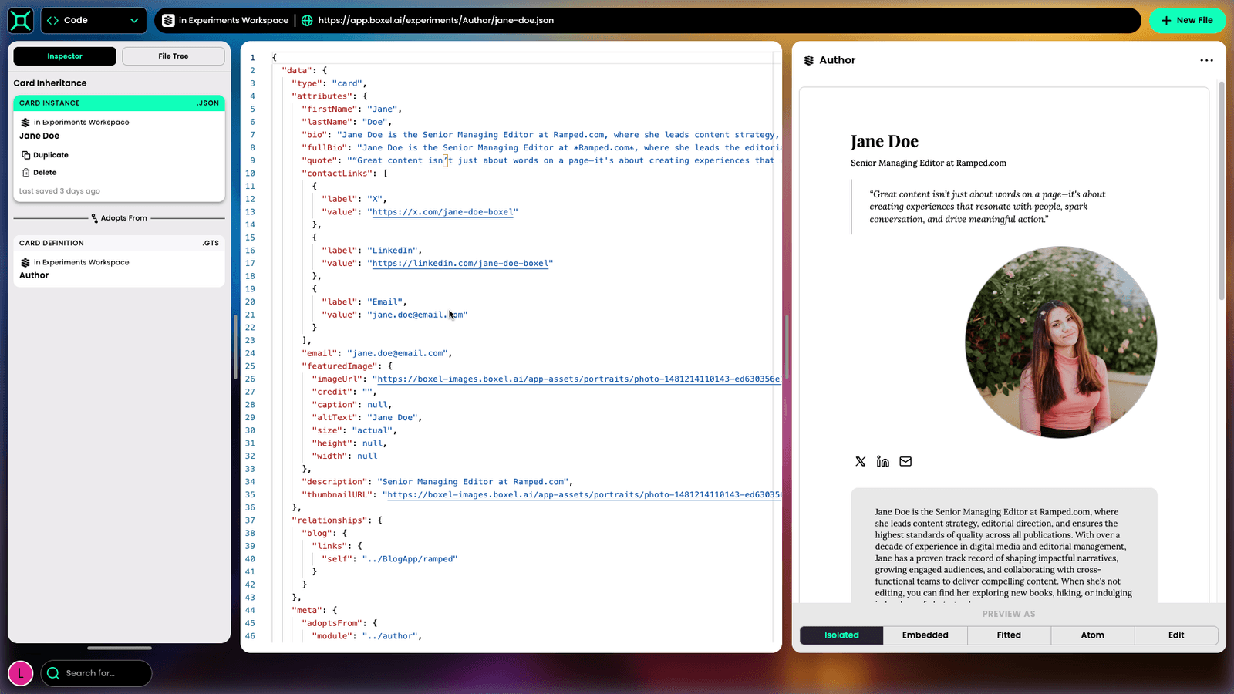1234x694 pixels.
Task: Open the Code submode dropdown
Action: click(93, 20)
